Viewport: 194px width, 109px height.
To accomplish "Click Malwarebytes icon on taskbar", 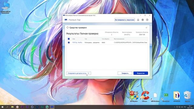I will tap(52, 107).
